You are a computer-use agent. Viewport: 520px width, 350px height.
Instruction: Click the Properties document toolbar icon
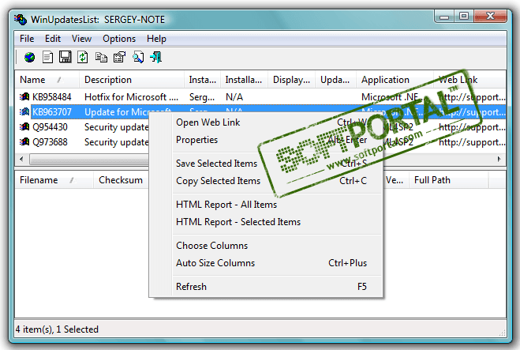pyautogui.click(x=47, y=58)
